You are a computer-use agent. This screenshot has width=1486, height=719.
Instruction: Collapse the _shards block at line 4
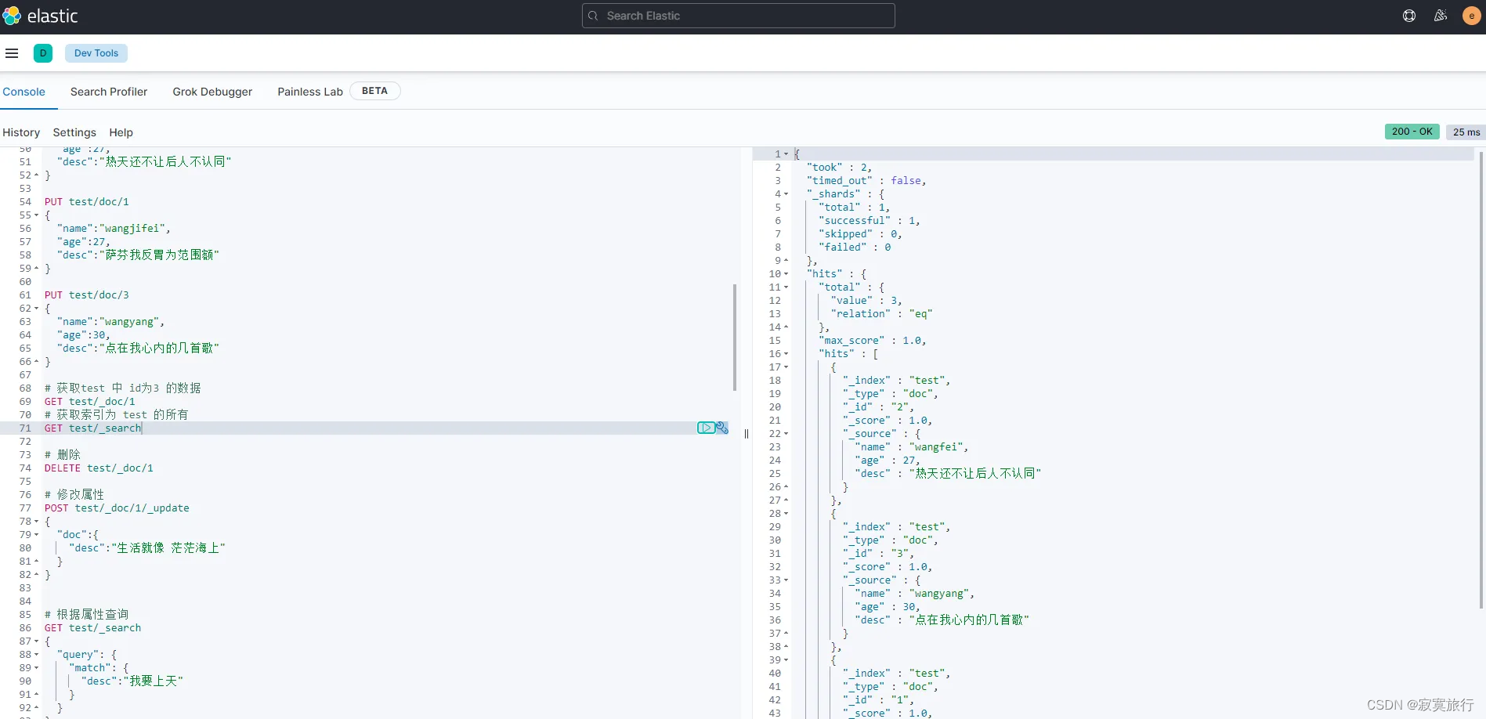pos(786,194)
